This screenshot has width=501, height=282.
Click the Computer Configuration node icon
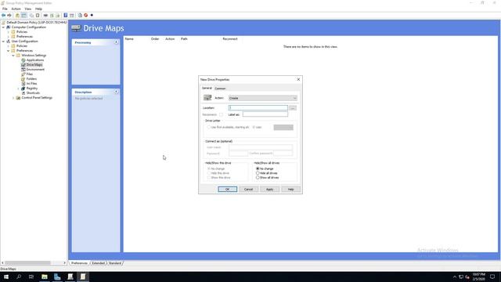coord(9,27)
